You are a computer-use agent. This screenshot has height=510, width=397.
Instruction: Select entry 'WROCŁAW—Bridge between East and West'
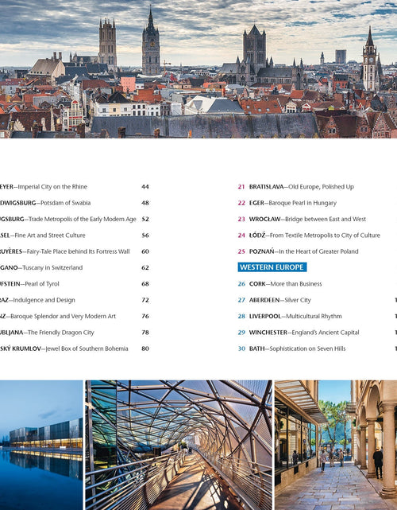(307, 220)
